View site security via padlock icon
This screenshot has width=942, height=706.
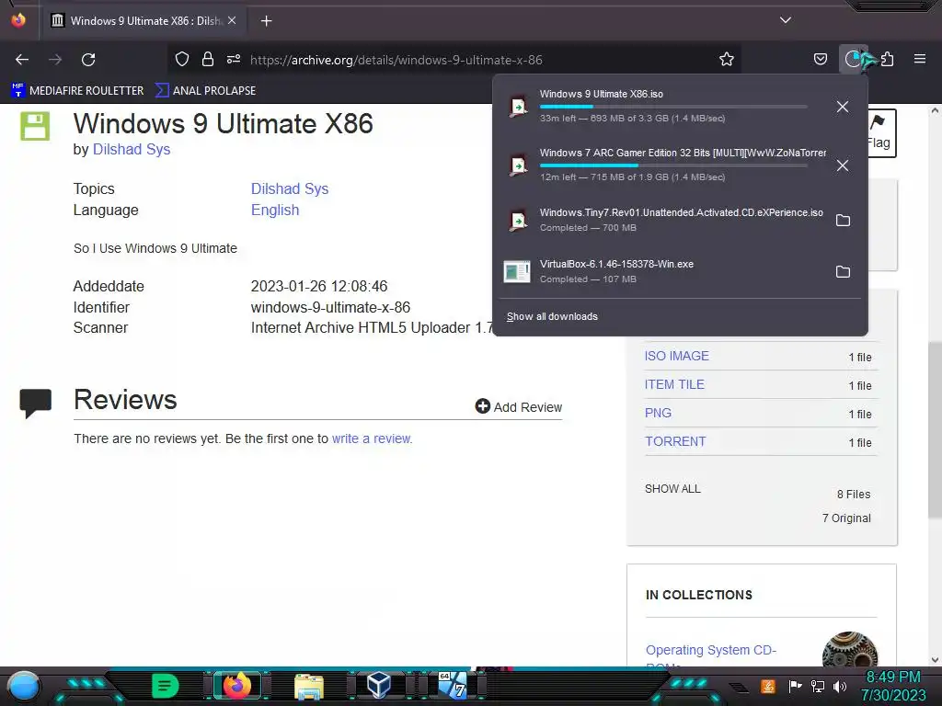(x=208, y=59)
